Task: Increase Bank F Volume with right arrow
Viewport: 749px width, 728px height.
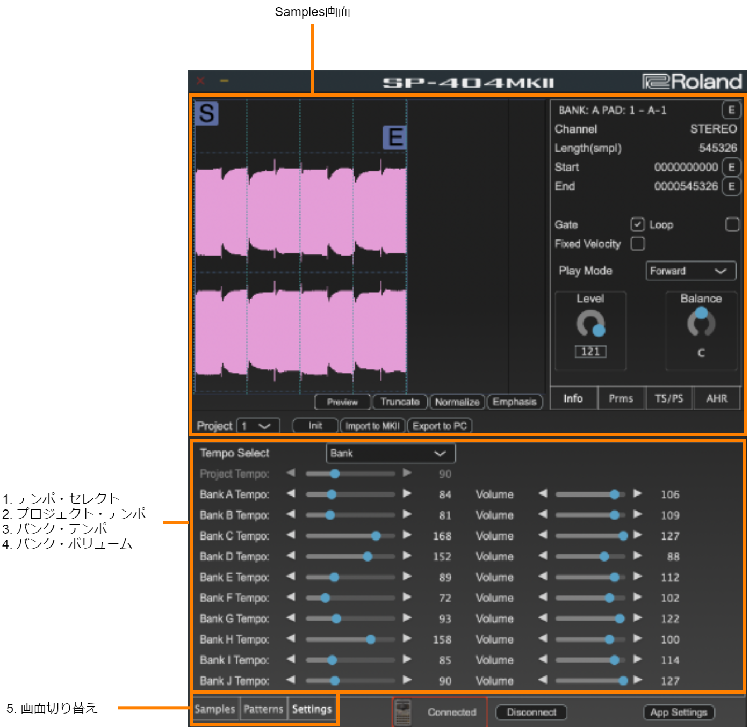Action: click(637, 597)
